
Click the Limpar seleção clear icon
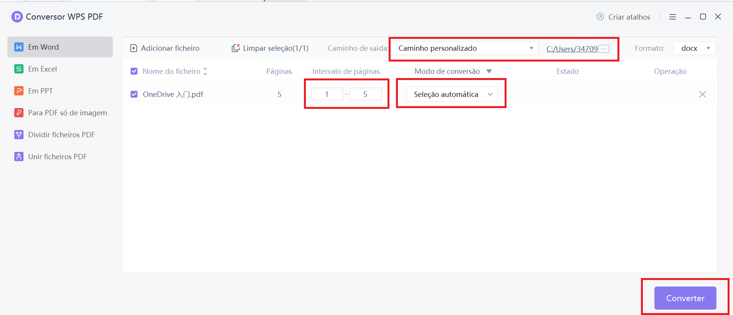236,48
